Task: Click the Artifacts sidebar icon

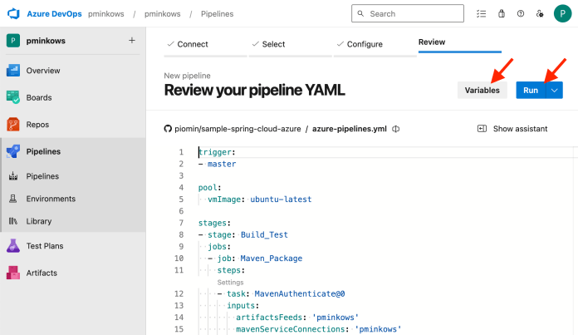Action: tap(13, 273)
